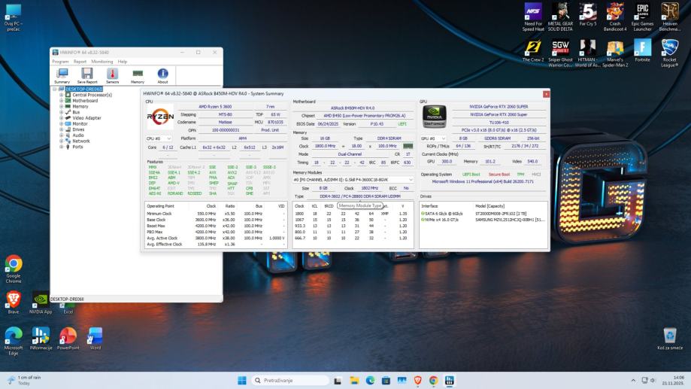Select the Motherboard tree item

(84, 101)
